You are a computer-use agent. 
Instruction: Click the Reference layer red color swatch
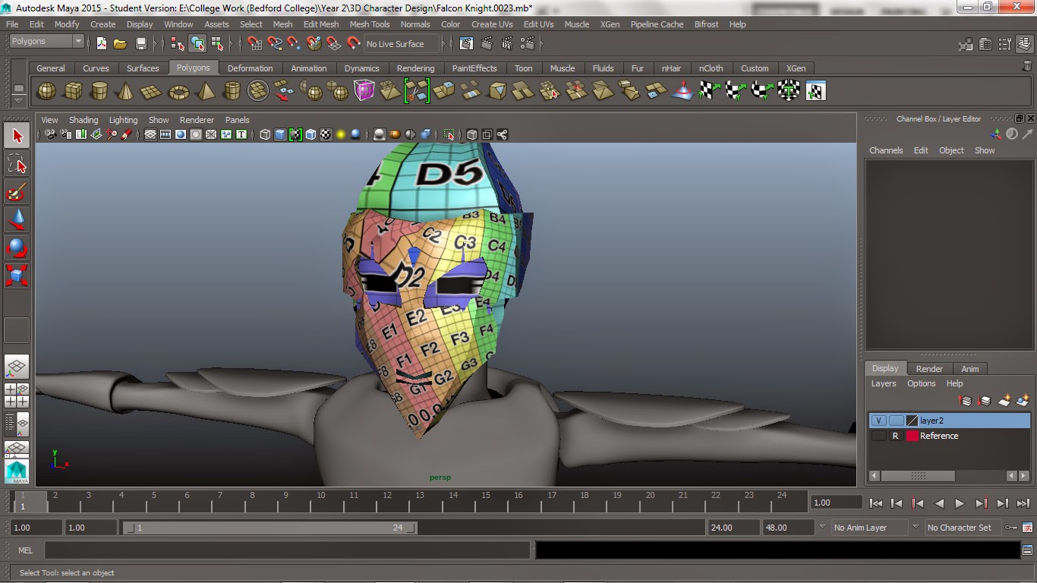[910, 436]
